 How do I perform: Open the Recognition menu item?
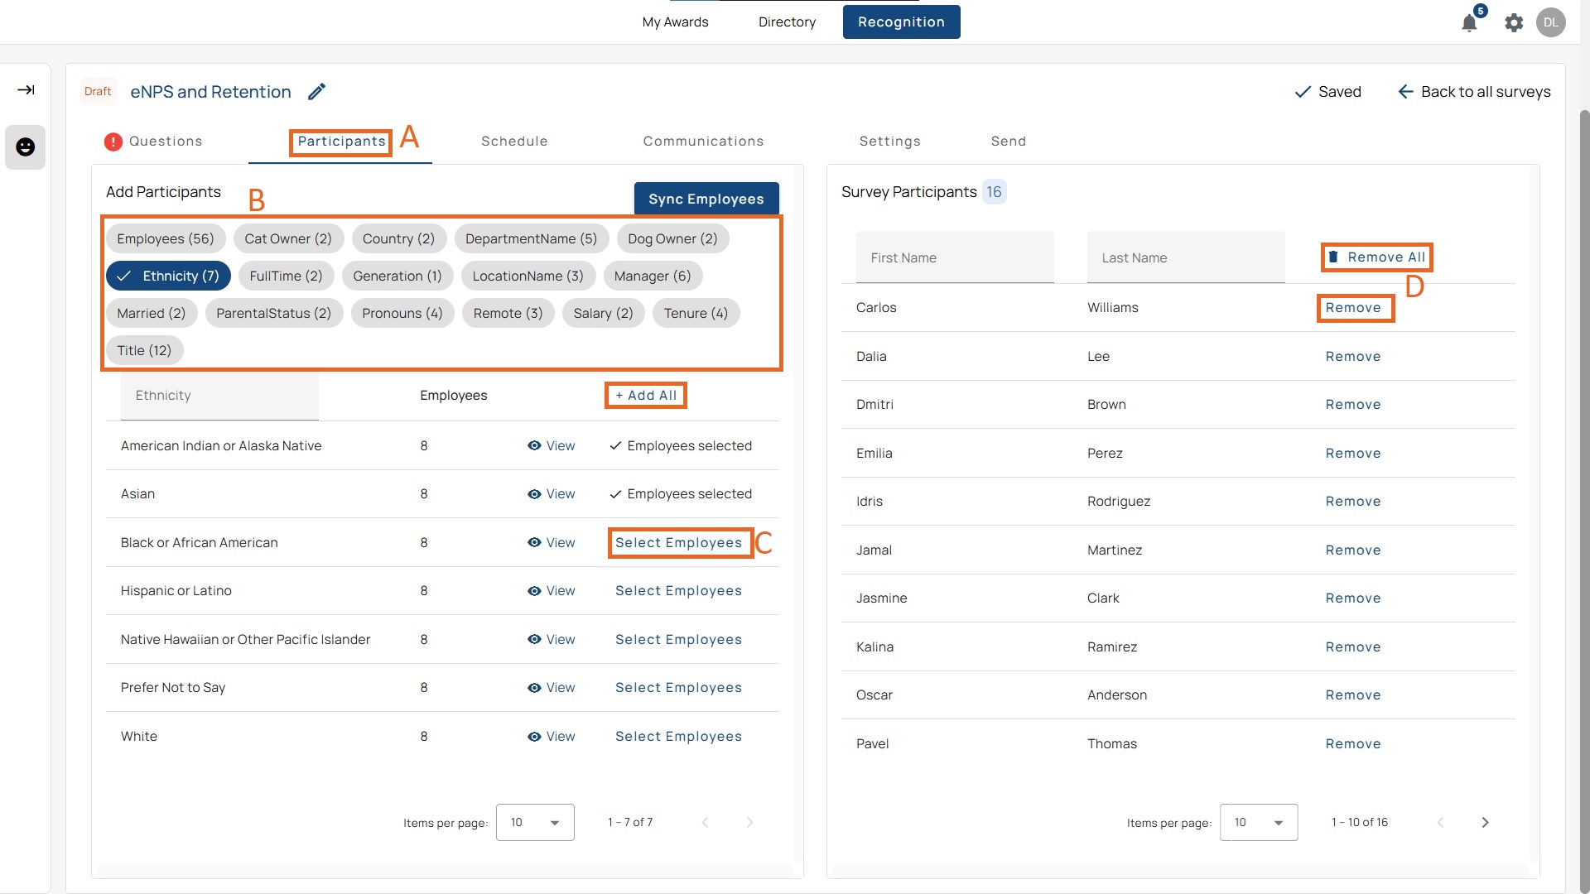click(x=901, y=22)
